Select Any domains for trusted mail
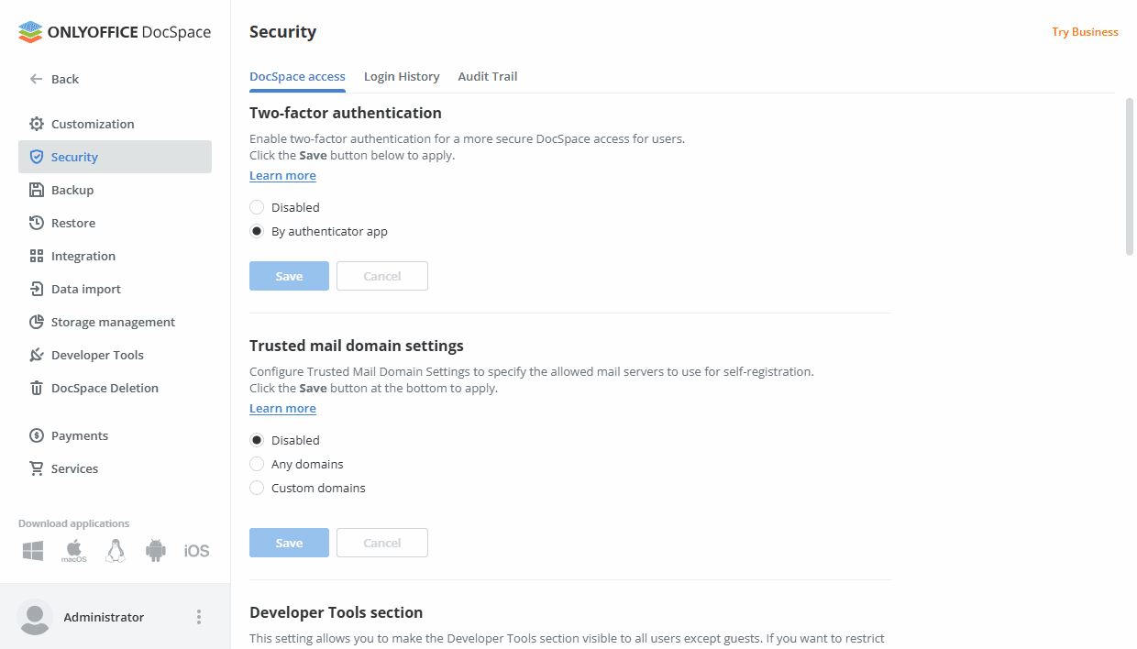The height and width of the screenshot is (649, 1137). coord(257,463)
